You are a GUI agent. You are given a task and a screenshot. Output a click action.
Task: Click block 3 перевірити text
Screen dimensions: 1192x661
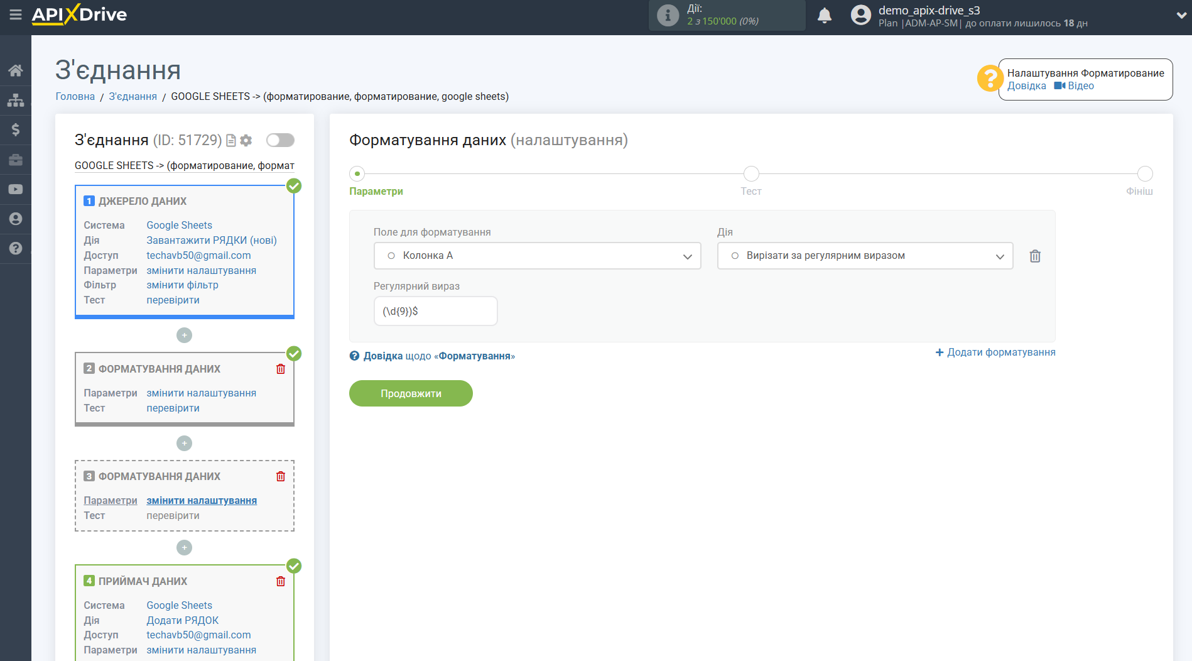173,515
